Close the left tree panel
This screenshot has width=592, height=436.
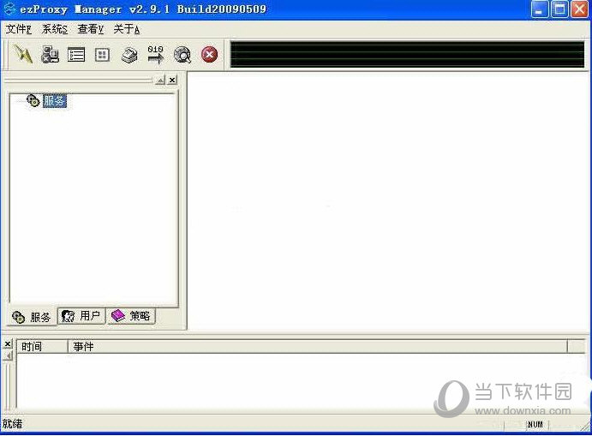[172, 80]
